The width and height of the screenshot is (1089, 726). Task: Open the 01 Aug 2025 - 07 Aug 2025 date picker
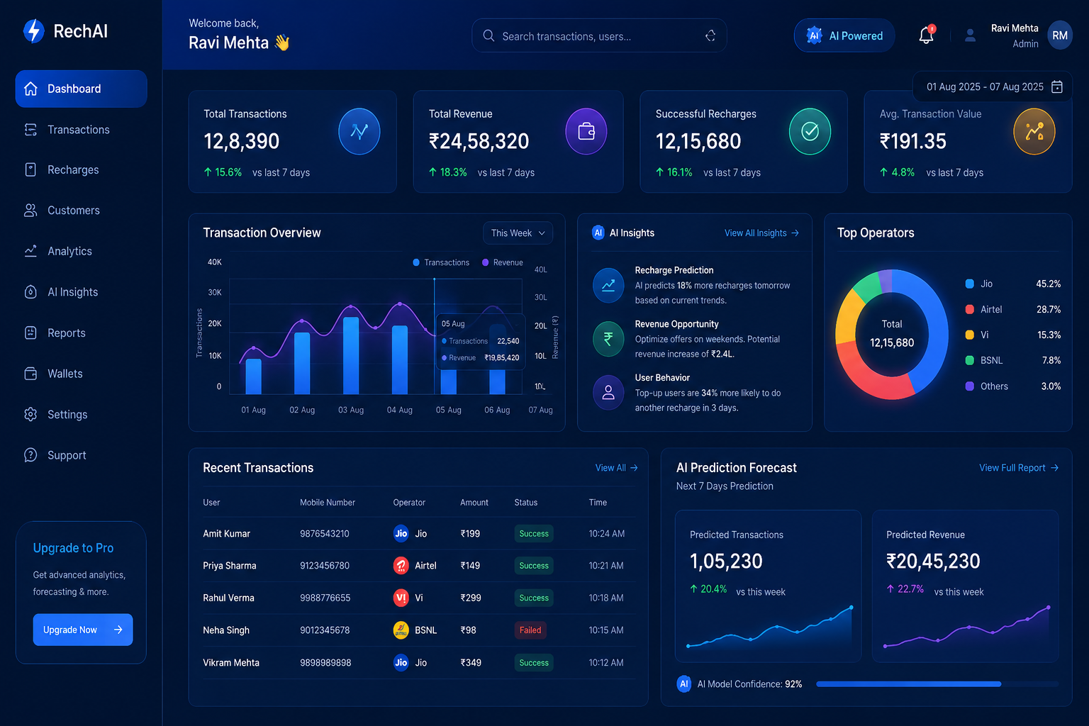tap(991, 86)
